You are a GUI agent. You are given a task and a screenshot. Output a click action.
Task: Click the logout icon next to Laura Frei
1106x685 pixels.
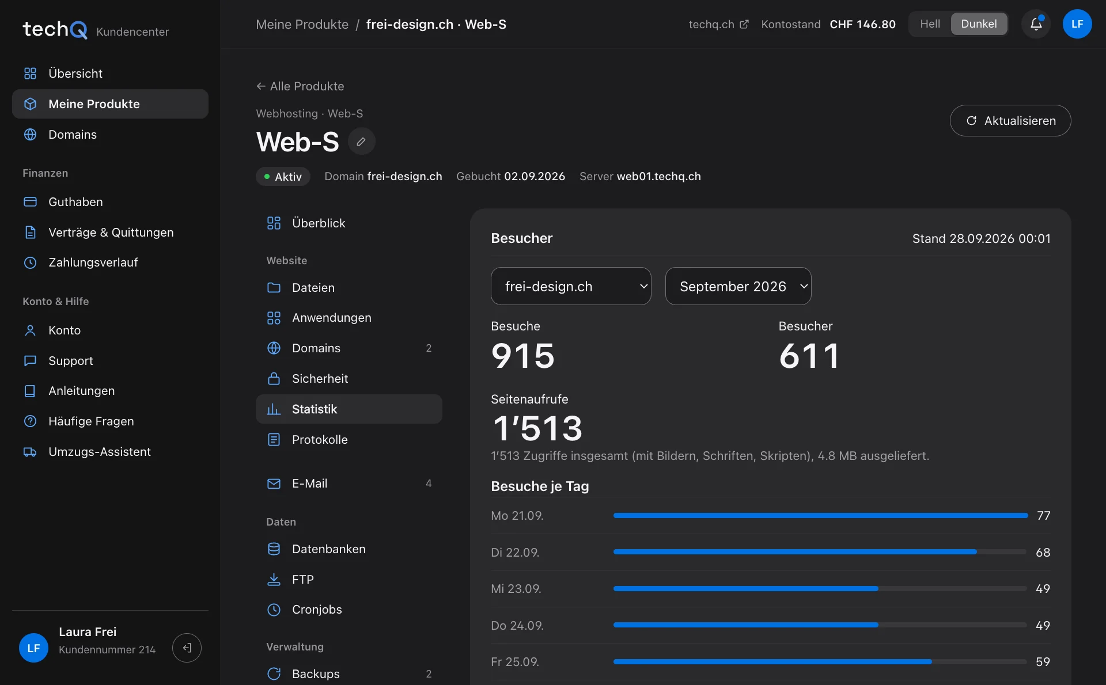tap(187, 648)
